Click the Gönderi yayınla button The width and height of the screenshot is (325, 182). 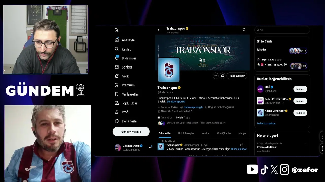131,132
